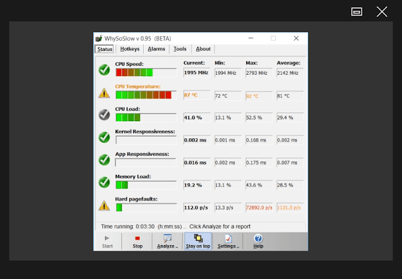
Task: Click the viewer window-mode icon
Action: click(357, 11)
